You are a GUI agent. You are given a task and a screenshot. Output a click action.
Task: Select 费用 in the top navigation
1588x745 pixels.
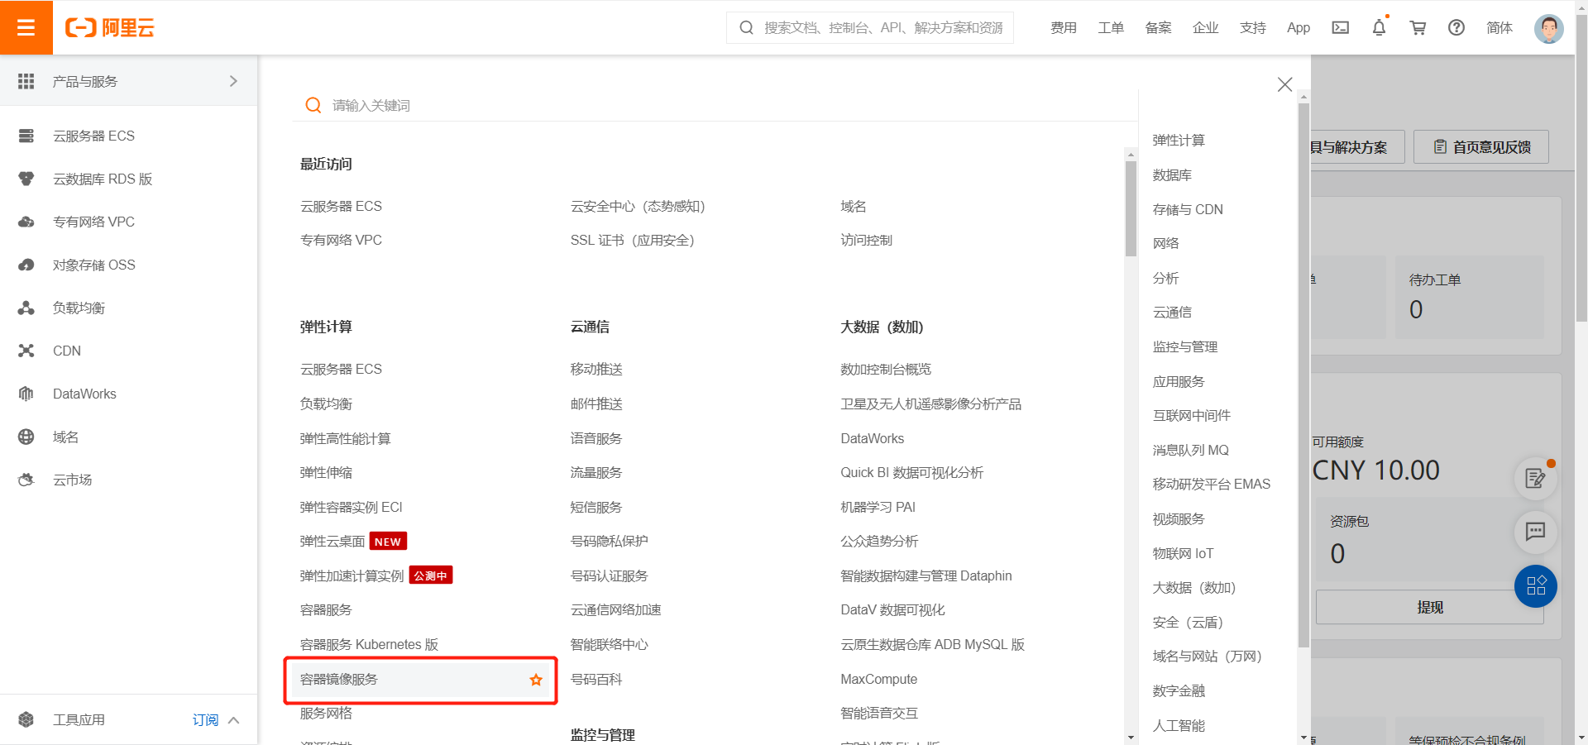click(1063, 28)
